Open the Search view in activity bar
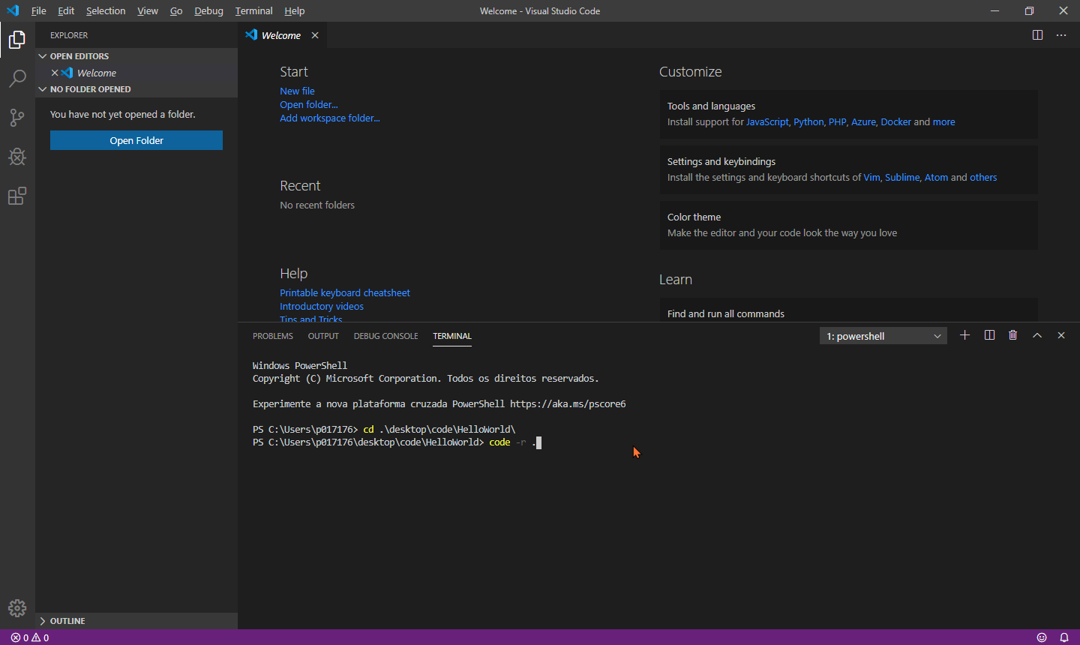The image size is (1080, 645). point(17,78)
